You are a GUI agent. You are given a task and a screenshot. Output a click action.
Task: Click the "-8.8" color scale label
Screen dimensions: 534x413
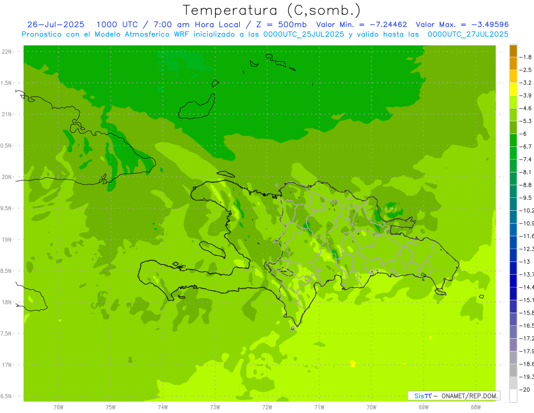pyautogui.click(x=526, y=185)
